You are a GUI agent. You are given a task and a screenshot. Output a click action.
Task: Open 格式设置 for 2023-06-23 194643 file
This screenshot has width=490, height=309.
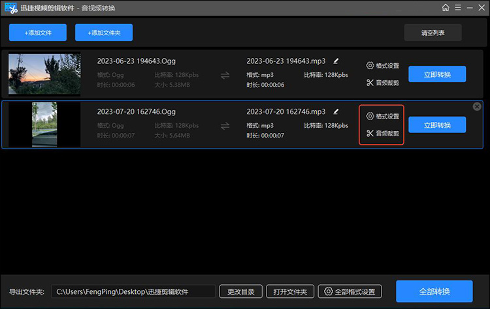coord(382,65)
